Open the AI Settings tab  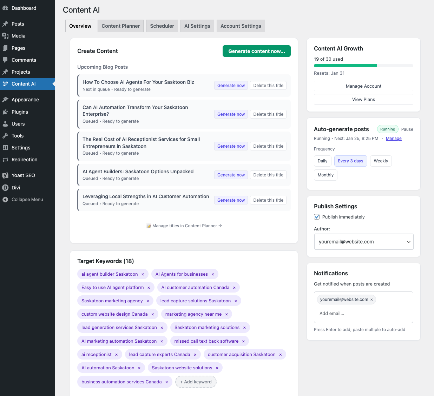click(x=197, y=26)
